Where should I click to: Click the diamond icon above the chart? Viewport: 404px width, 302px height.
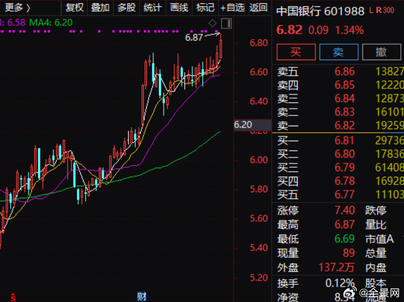coord(213,23)
